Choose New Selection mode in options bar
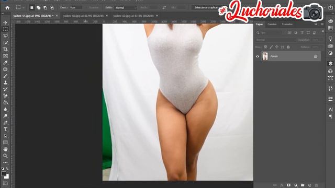This screenshot has height=188, width=335. click(x=32, y=8)
